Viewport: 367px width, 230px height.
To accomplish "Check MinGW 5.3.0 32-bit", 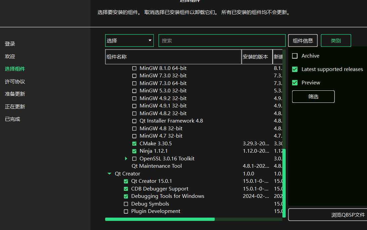I will tap(134, 91).
